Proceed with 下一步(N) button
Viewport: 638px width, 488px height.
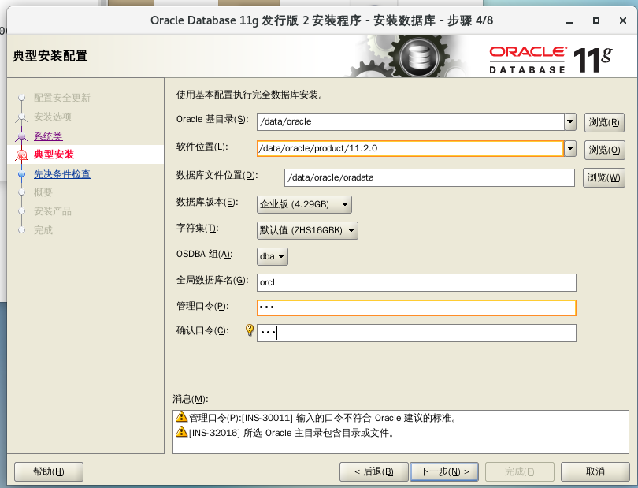444,471
